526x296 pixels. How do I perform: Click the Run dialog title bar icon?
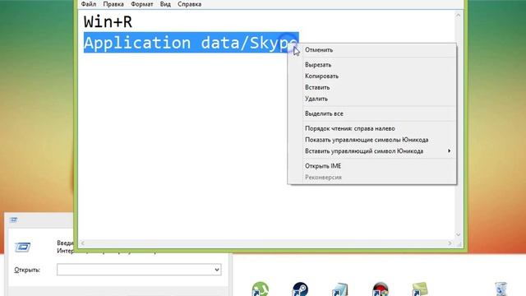pyautogui.click(x=13, y=220)
